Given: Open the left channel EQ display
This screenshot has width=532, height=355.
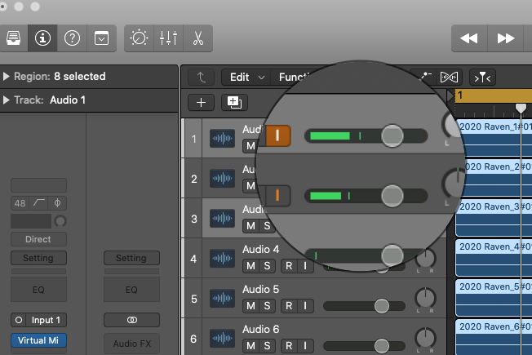Looking at the screenshot, I should [x=38, y=289].
